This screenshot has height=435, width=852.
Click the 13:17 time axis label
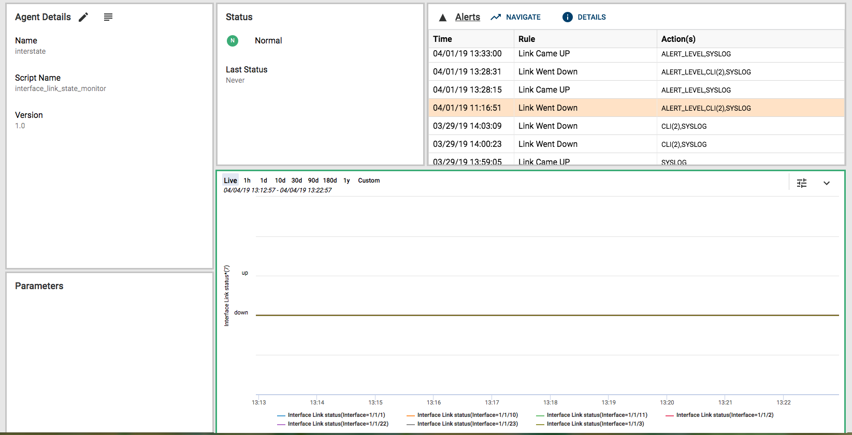click(x=492, y=402)
